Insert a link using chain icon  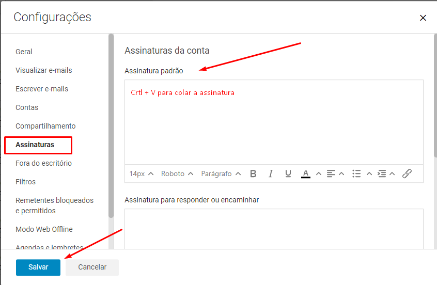tap(407, 174)
